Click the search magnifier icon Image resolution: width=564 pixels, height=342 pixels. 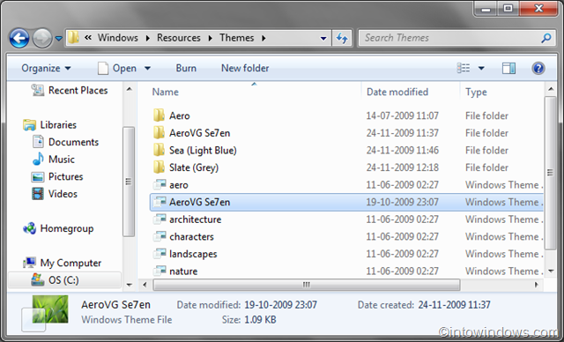pyautogui.click(x=546, y=38)
